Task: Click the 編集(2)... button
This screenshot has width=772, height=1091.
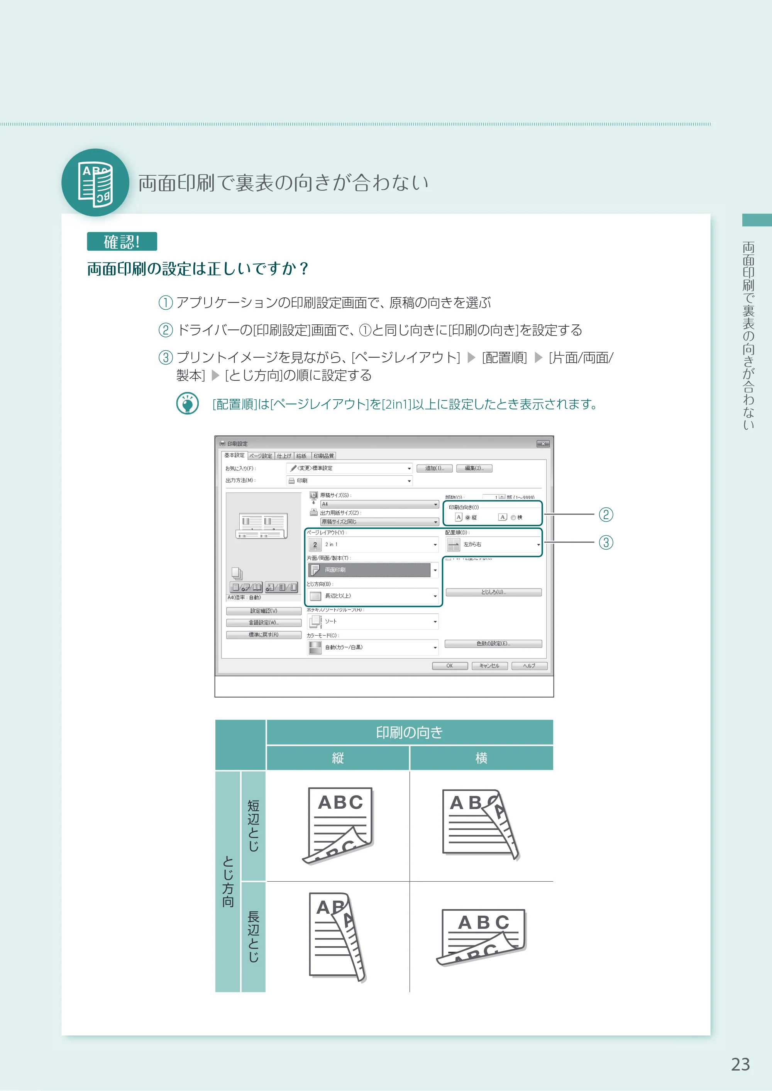Action: click(x=474, y=468)
